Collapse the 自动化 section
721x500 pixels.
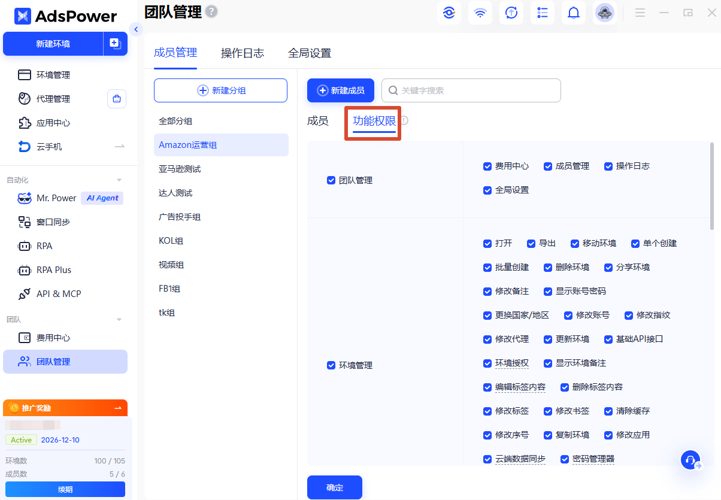[119, 180]
